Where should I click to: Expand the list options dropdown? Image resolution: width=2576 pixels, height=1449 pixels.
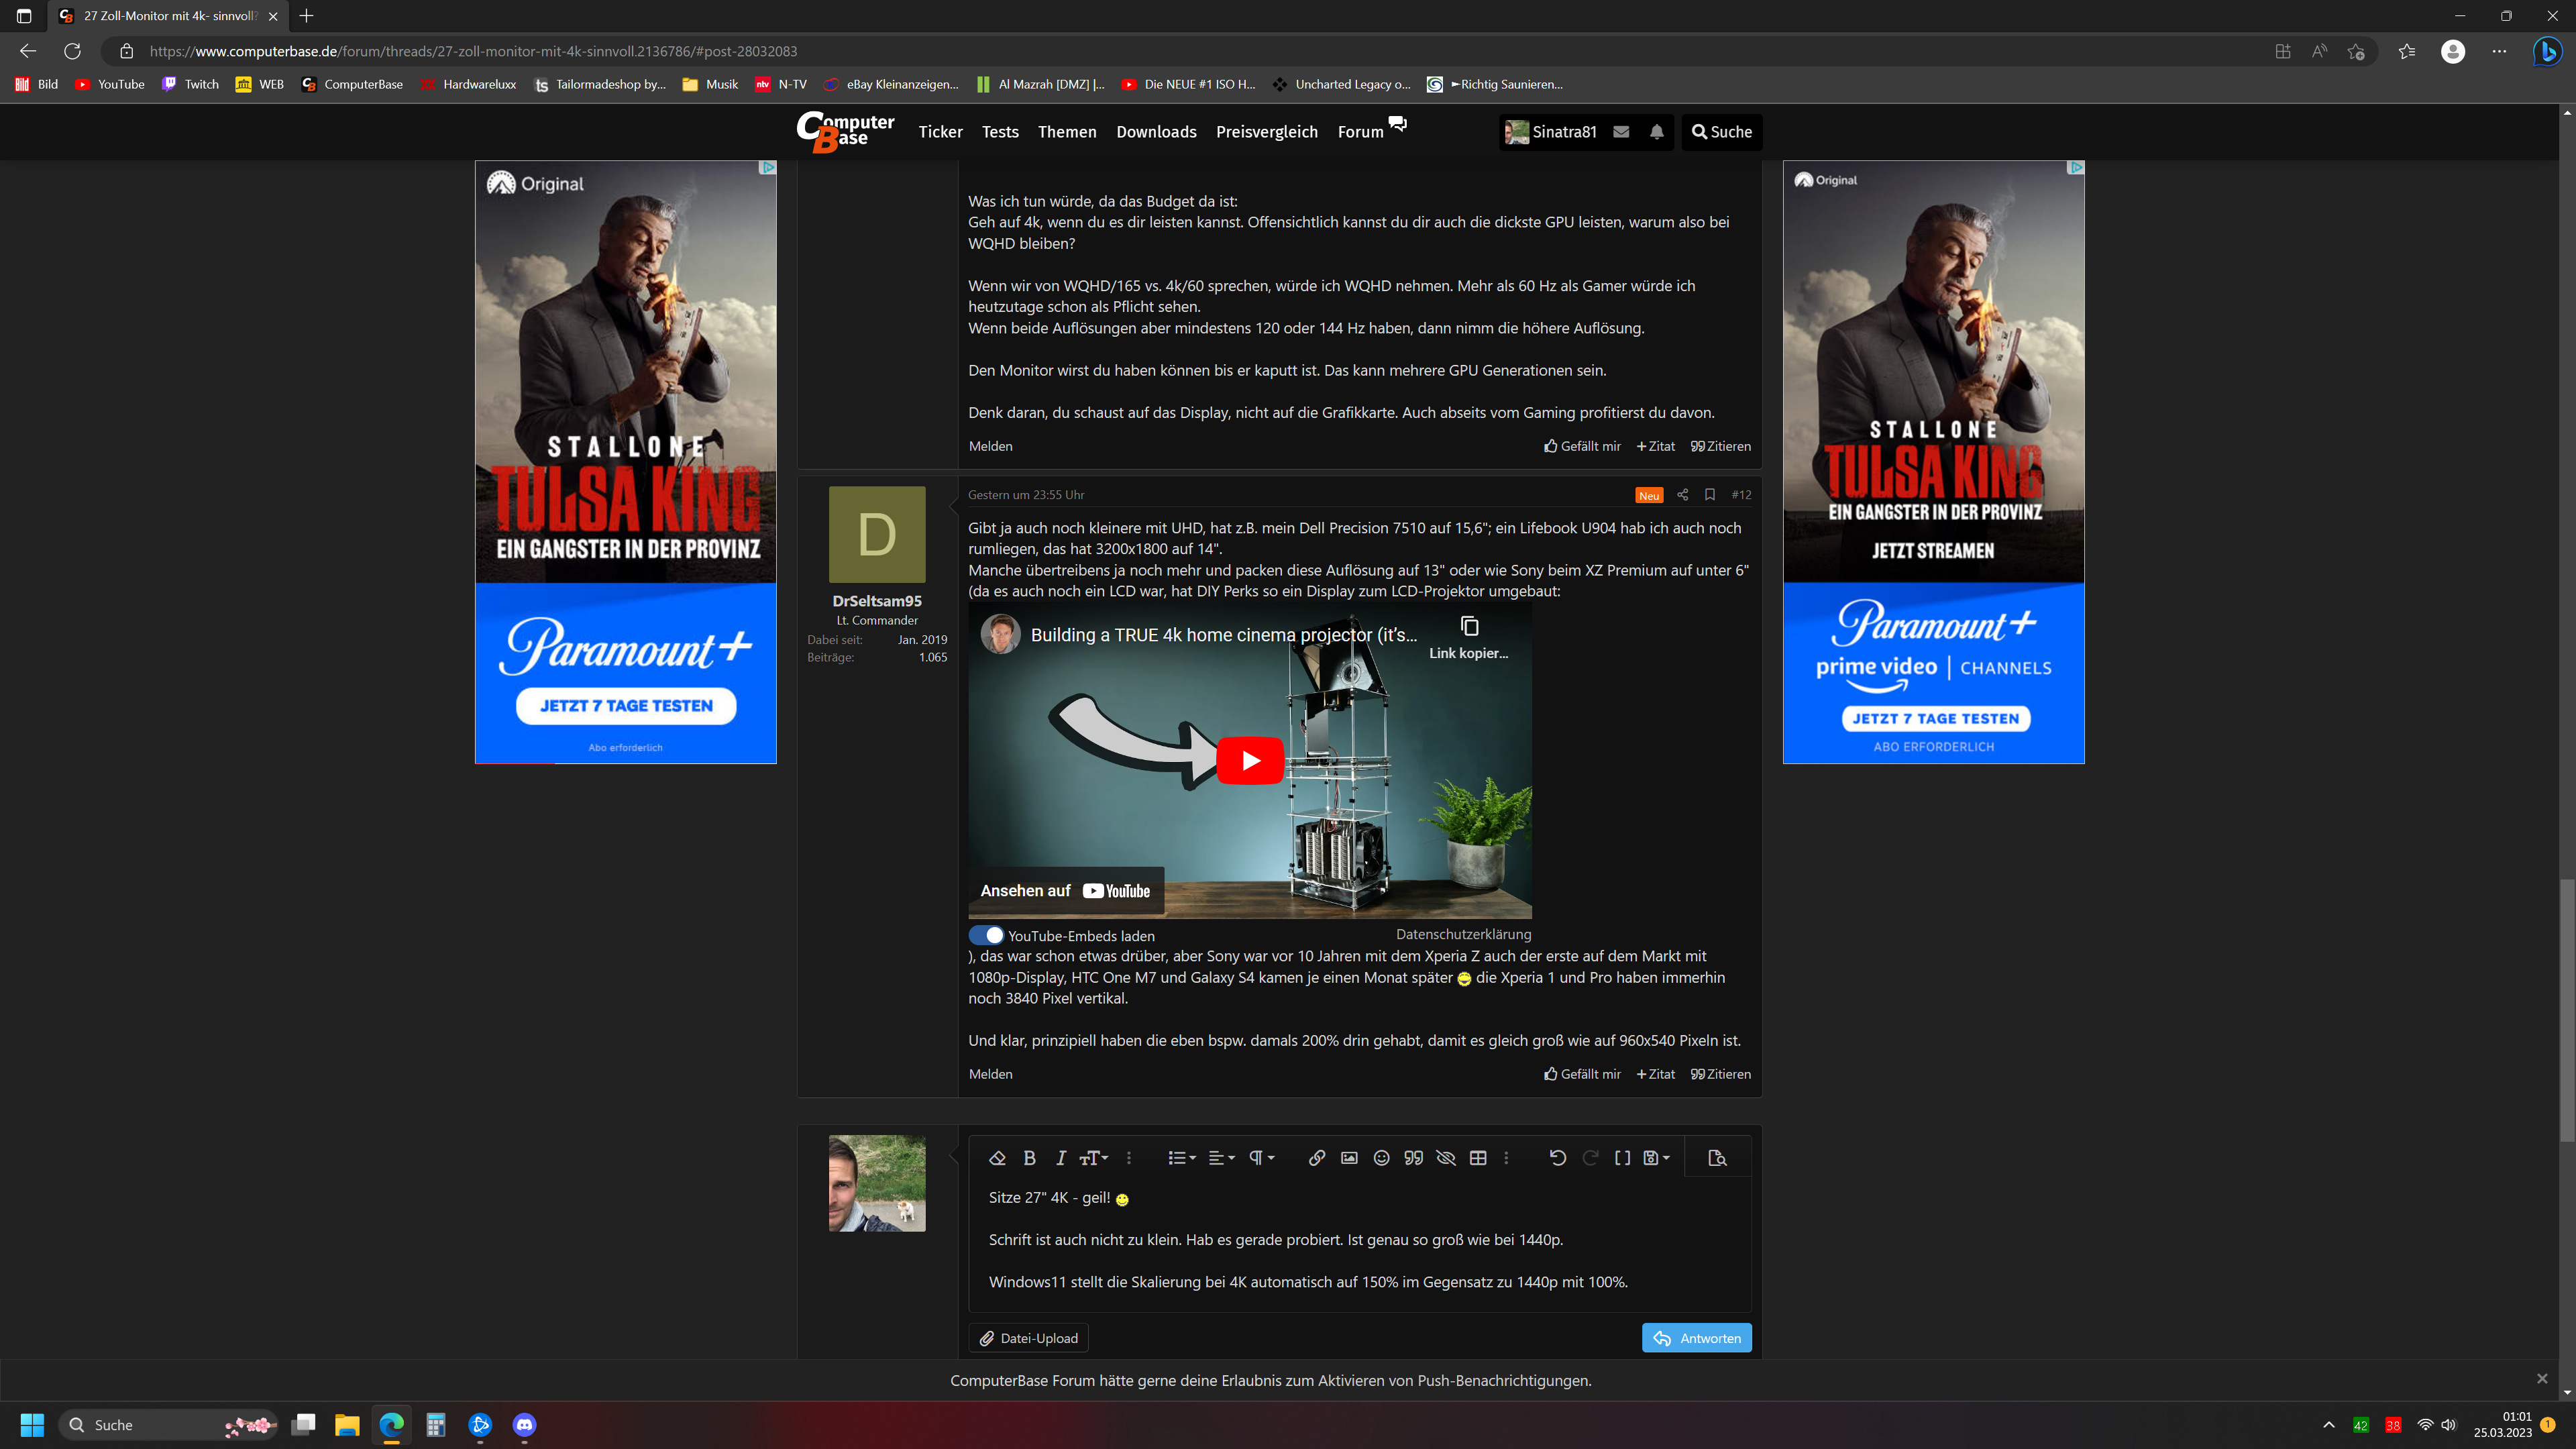pyautogui.click(x=1182, y=1158)
